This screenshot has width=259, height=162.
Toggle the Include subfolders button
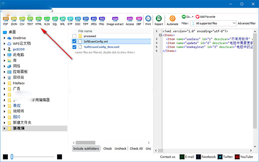click(x=86, y=149)
